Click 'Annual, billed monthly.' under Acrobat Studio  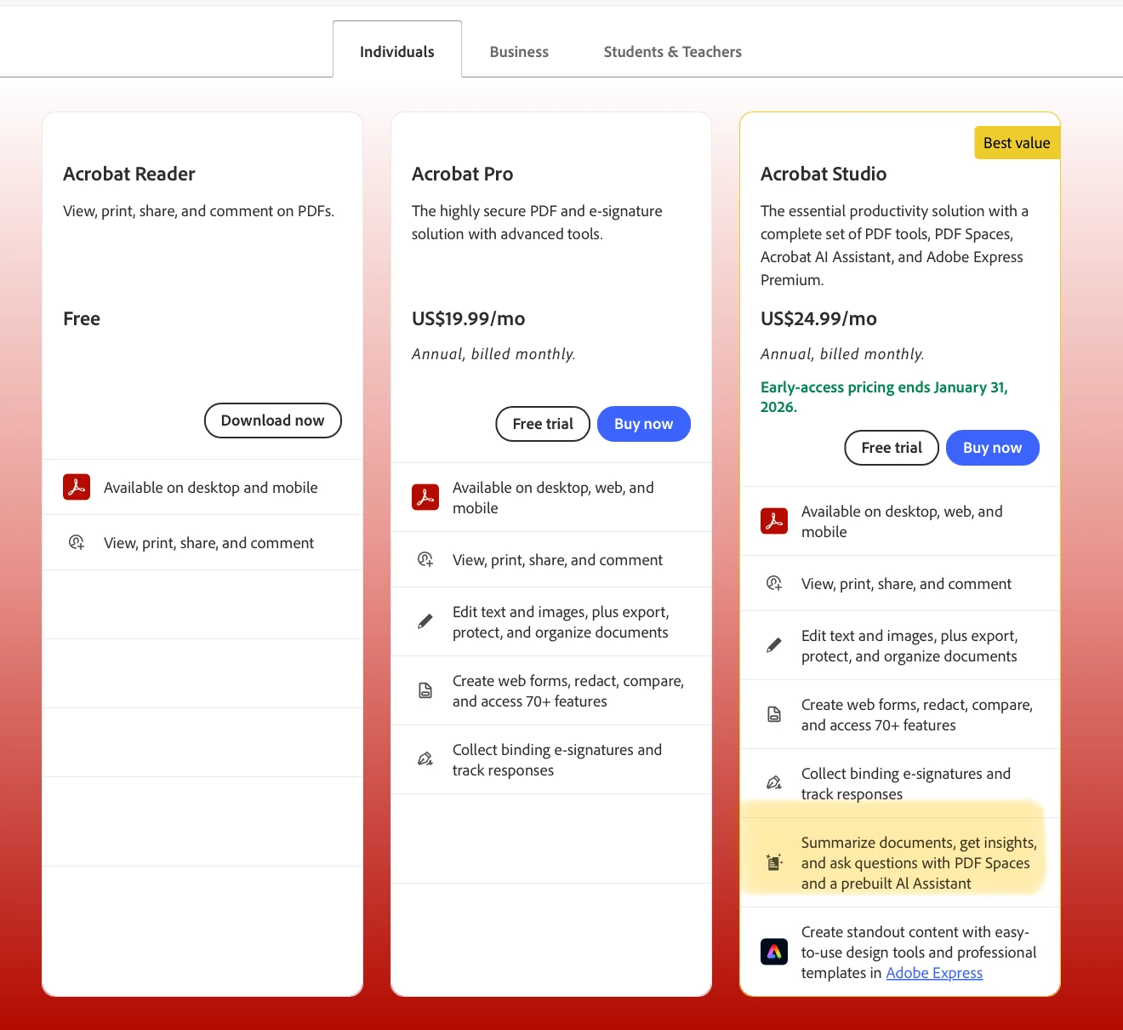(x=842, y=354)
